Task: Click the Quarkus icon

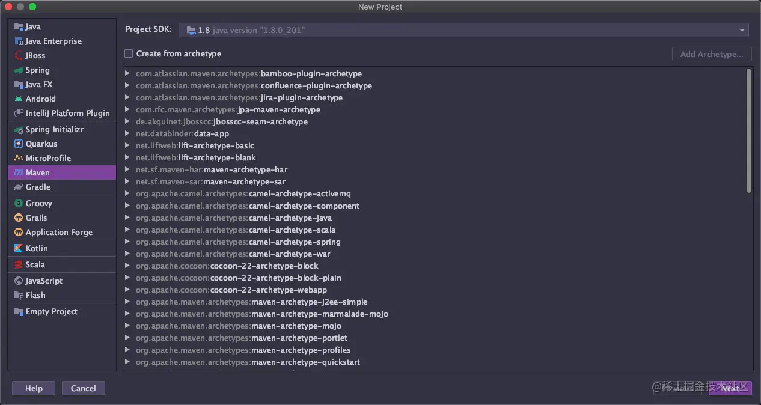Action: (x=19, y=144)
